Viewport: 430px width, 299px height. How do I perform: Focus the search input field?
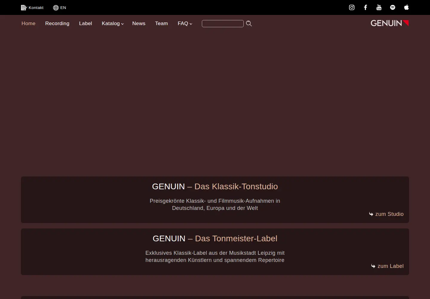click(223, 24)
